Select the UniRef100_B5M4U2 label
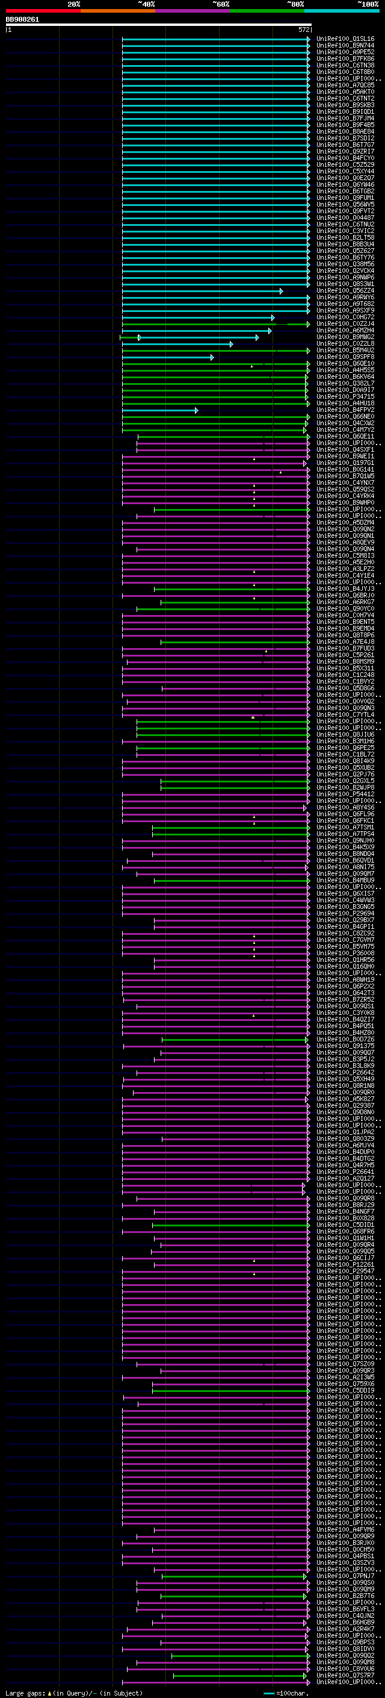 (345, 351)
